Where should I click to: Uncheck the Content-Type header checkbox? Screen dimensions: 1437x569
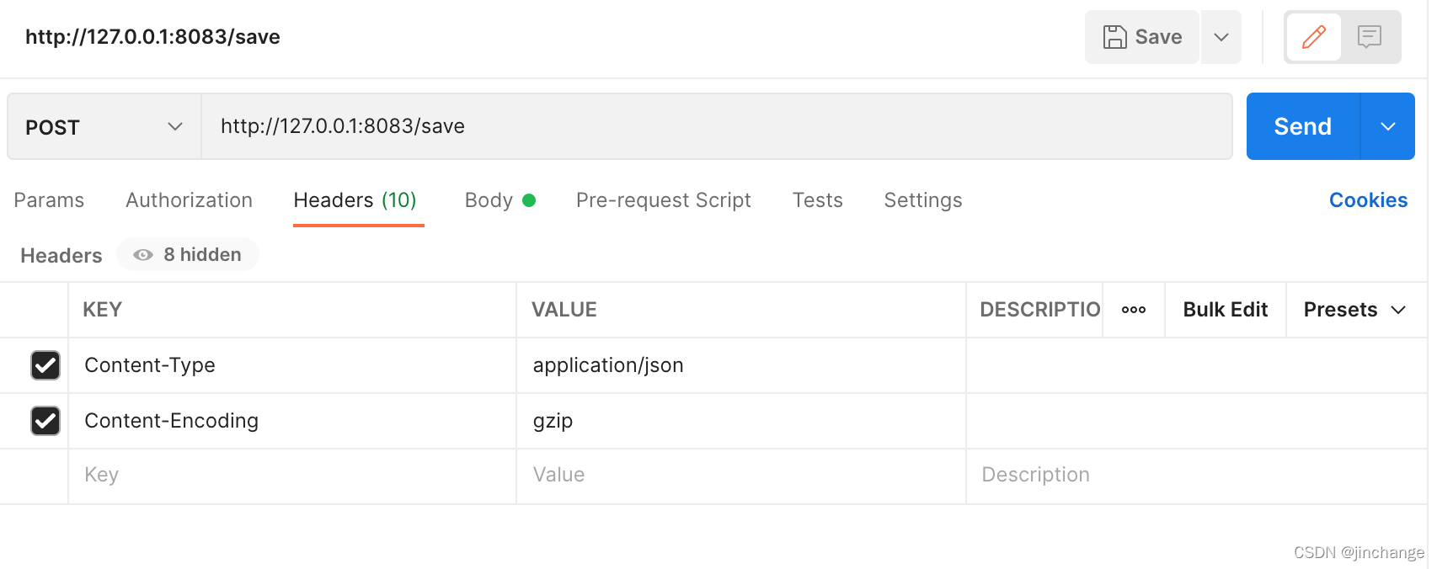(x=45, y=365)
